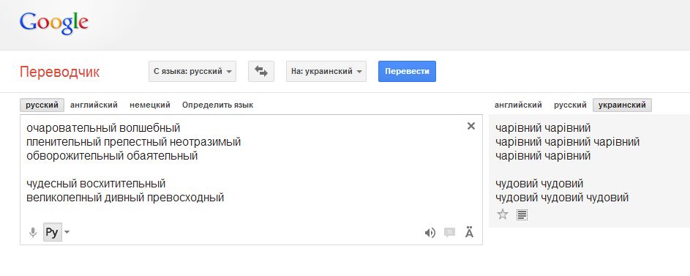This screenshot has width=690, height=276.
Task: Click the microphone voice input icon
Action: pyautogui.click(x=33, y=232)
